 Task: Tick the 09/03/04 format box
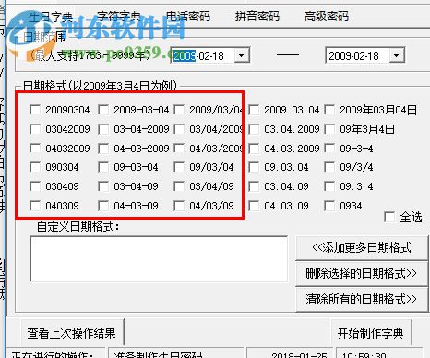(179, 167)
